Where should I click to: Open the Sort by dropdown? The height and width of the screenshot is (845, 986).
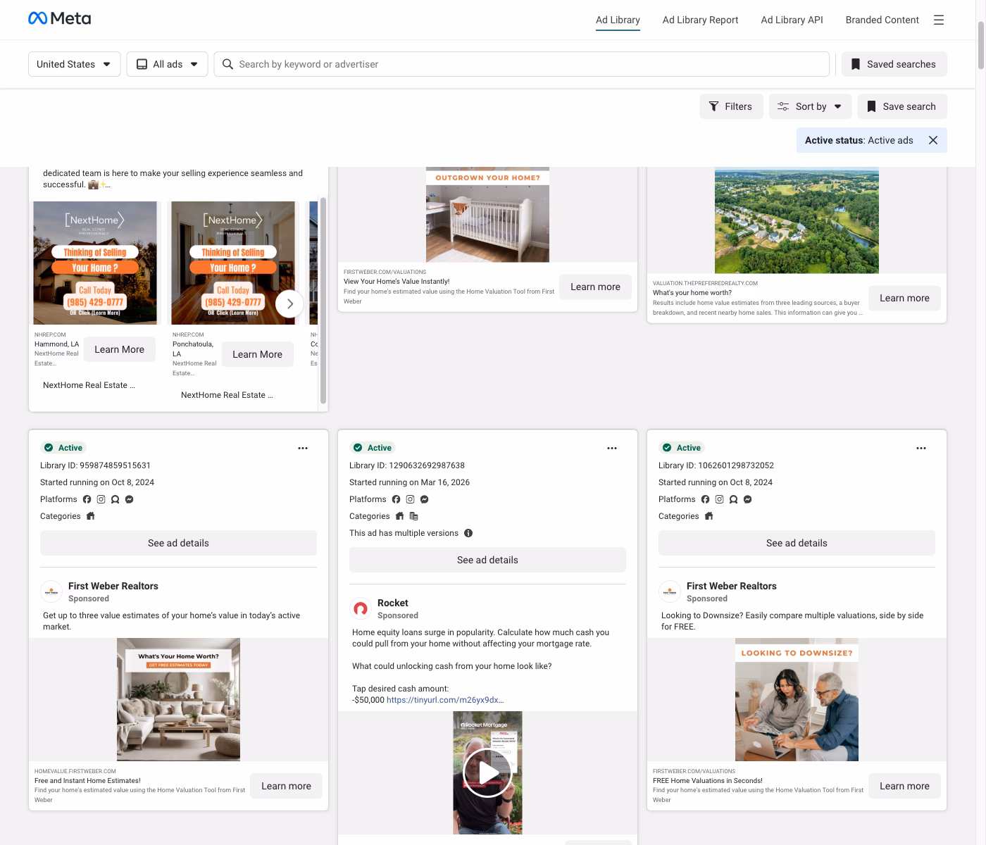810,106
